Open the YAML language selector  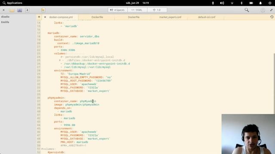pyautogui.click(x=137, y=10)
